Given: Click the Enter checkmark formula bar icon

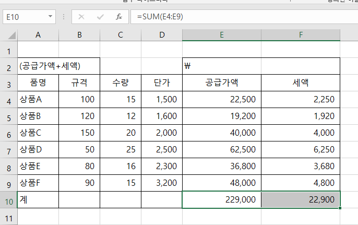Looking at the screenshot, I should (x=100, y=17).
